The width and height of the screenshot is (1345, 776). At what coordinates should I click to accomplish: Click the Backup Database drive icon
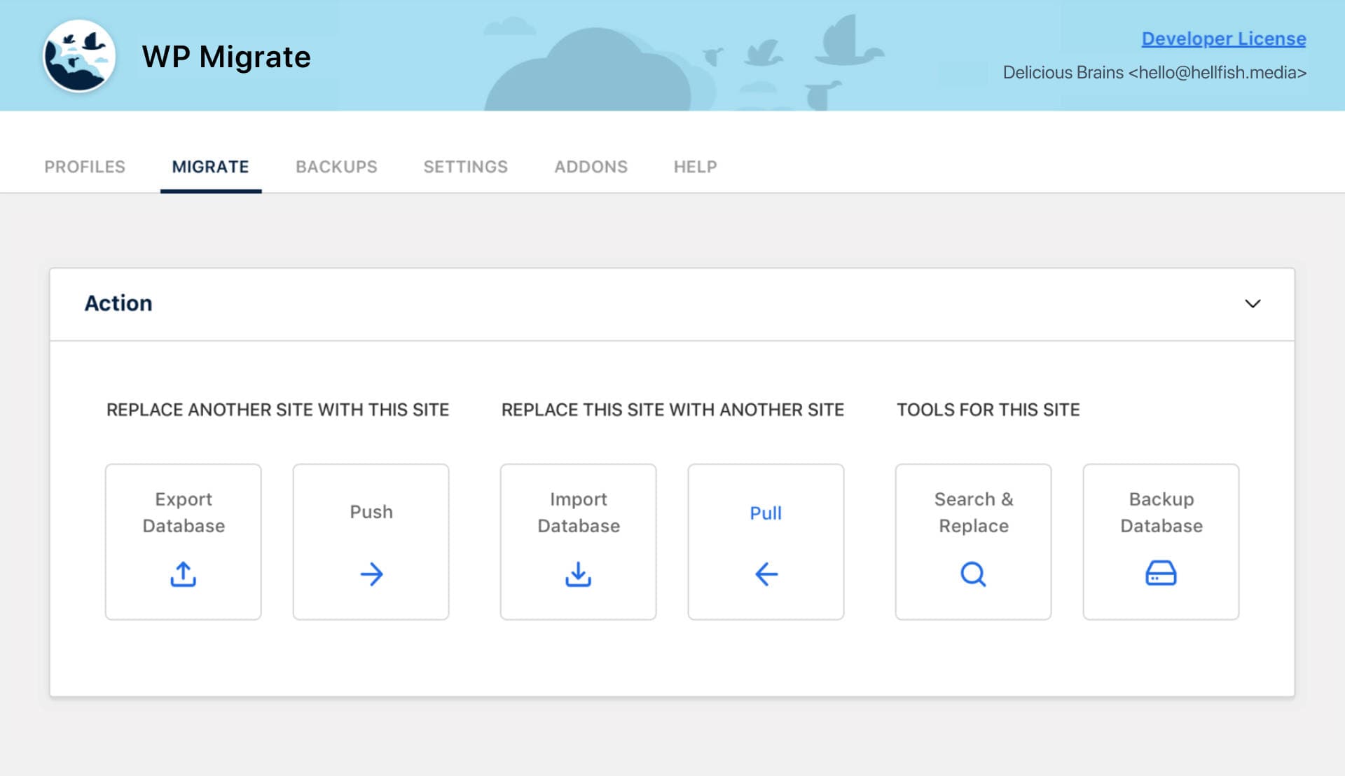point(1161,574)
